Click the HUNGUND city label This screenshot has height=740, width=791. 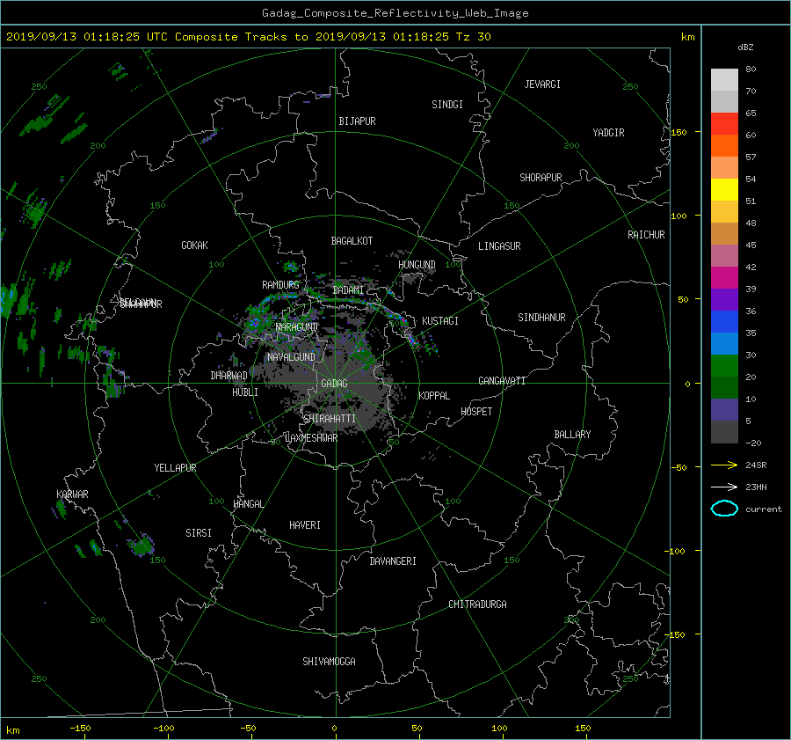click(417, 264)
